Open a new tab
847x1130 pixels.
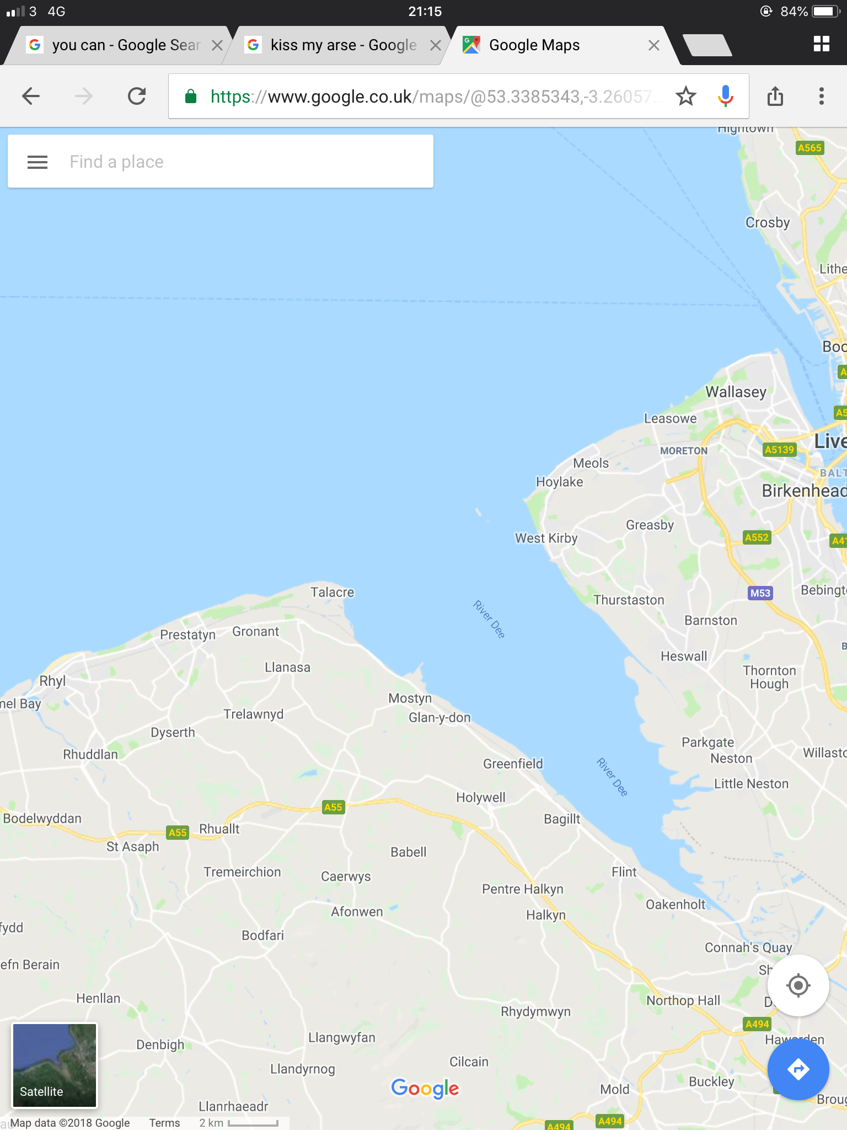tap(707, 45)
